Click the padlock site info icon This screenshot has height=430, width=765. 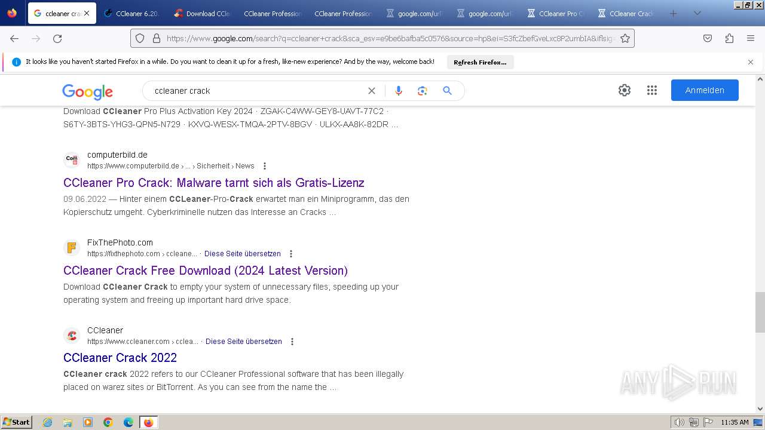157,38
